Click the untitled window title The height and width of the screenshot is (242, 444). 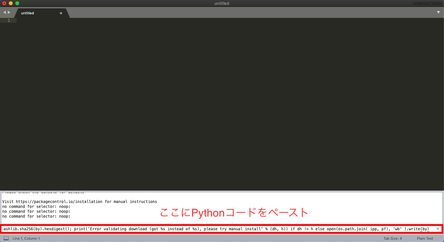click(222, 3)
